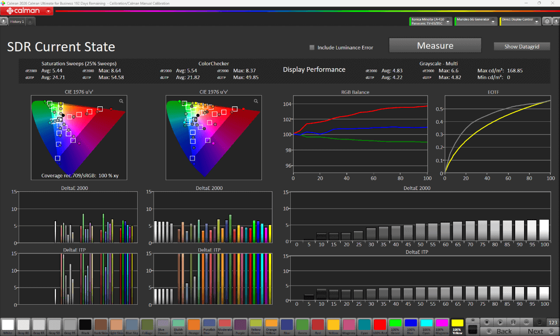560x336 pixels.
Task: Select the 100% Magenta color patch
Action: pyautogui.click(x=441, y=326)
